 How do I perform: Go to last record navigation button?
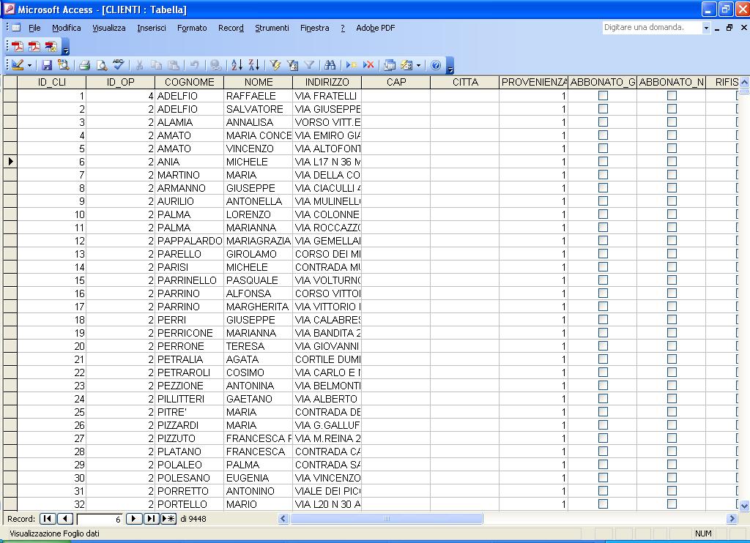click(151, 519)
